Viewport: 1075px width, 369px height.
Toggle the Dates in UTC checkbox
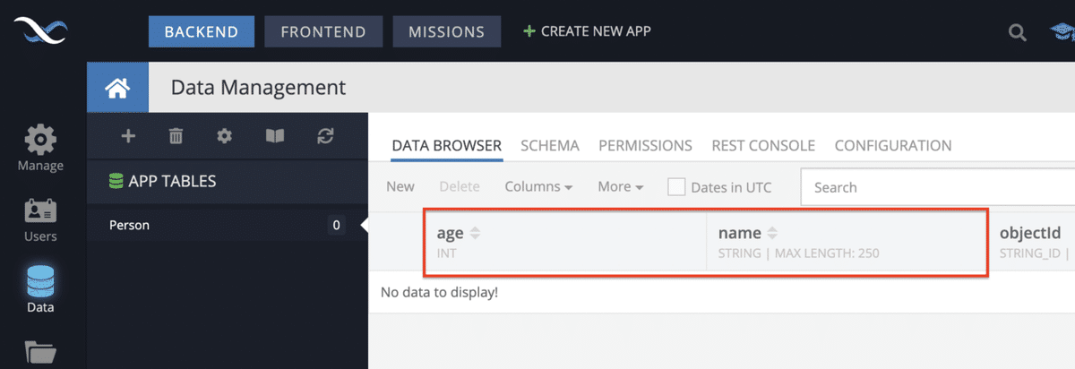pos(676,187)
